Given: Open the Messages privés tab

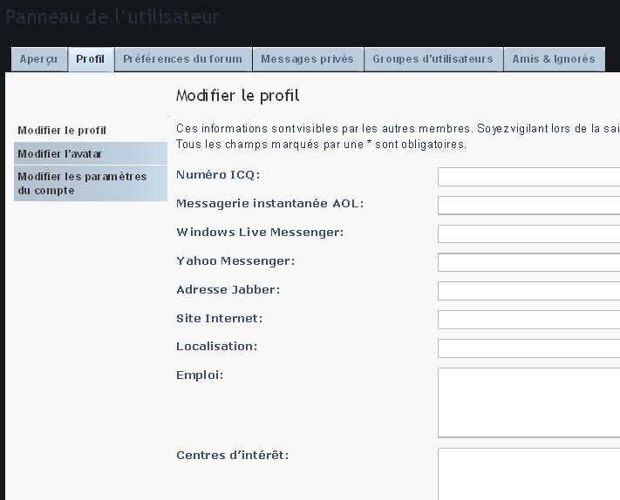Looking at the screenshot, I should 308,59.
